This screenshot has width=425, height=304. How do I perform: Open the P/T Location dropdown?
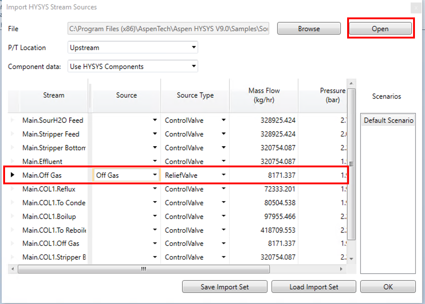(194, 47)
